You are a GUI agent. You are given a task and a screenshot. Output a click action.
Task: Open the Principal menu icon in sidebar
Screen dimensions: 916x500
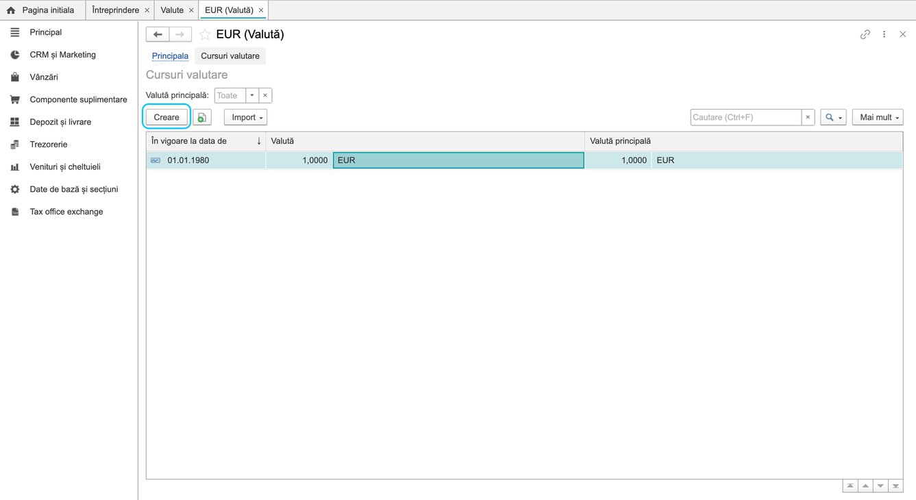pyautogui.click(x=15, y=32)
